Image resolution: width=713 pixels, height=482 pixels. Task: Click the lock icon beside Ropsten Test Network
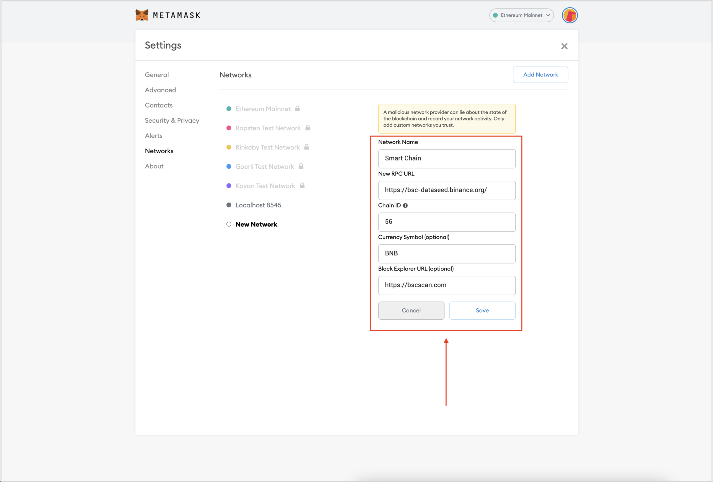click(307, 128)
